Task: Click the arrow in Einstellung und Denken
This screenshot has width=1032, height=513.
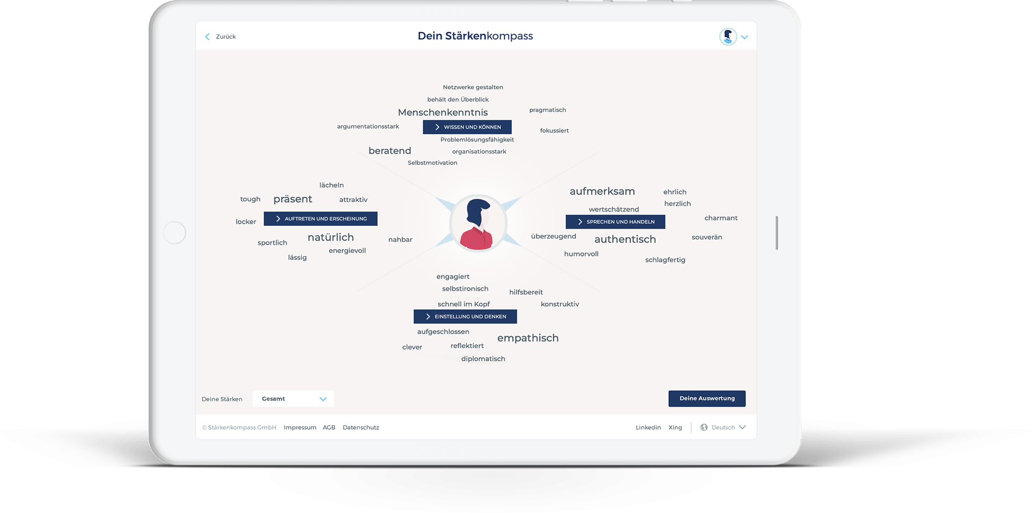Action: (428, 317)
